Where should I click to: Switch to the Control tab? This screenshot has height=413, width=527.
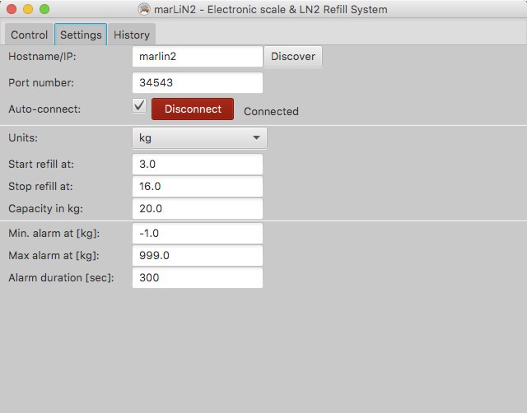(x=29, y=35)
